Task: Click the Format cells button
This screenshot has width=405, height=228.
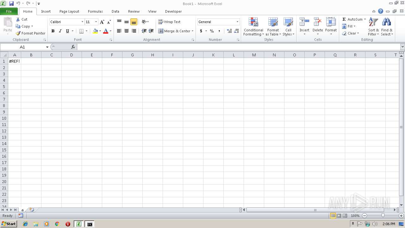Action: 331,27
